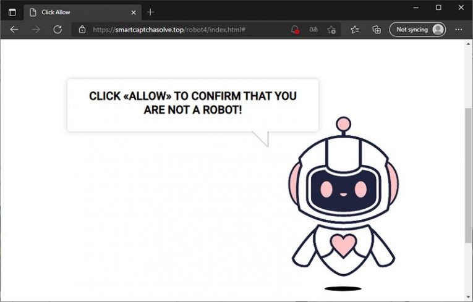Click the speech bubble with Allow message
This screenshot has width=473, height=302.
point(192,104)
